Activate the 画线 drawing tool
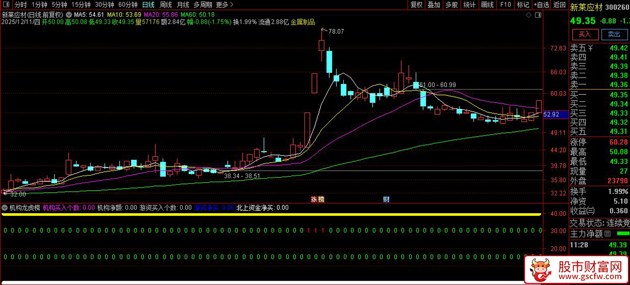 pos(488,5)
